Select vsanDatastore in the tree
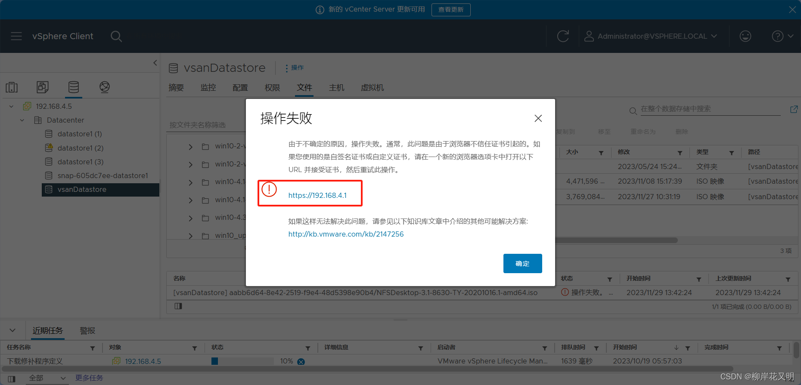The height and width of the screenshot is (385, 801). click(100, 190)
